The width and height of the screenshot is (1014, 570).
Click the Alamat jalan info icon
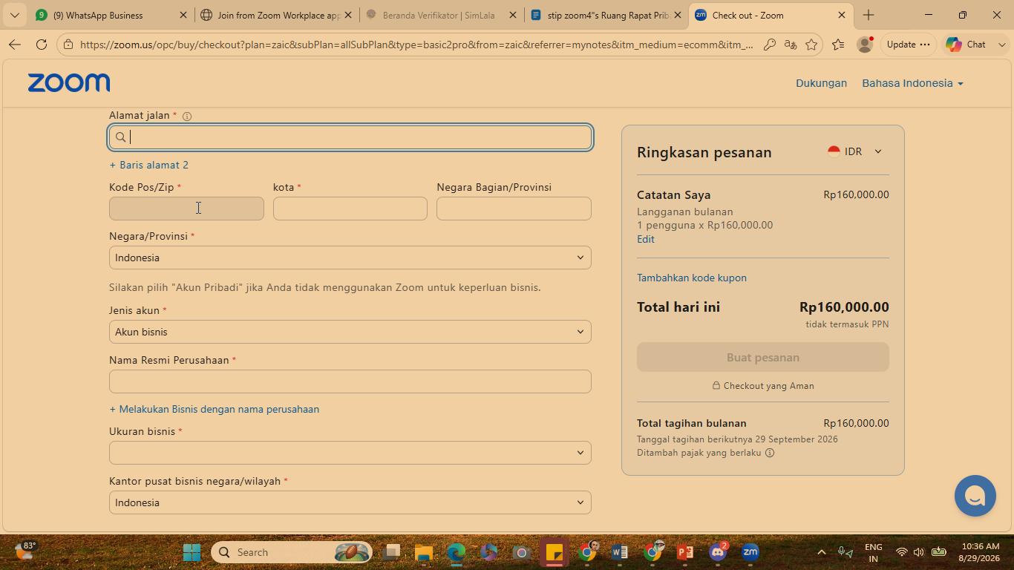pos(187,117)
